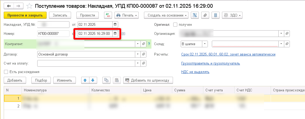Expand the Организация dropdown arrow
The height and width of the screenshot is (119, 305).
click(281, 33)
